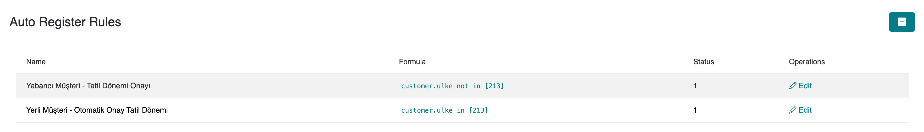Open Edit link for Yabancı Müşteri rule
This screenshot has height=132, width=924.
tap(805, 86)
